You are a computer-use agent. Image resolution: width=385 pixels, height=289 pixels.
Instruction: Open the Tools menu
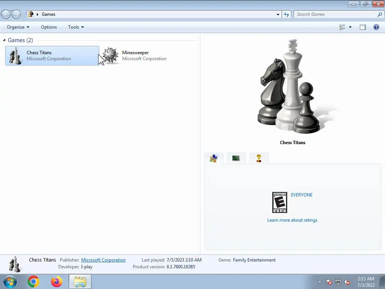pyautogui.click(x=76, y=27)
